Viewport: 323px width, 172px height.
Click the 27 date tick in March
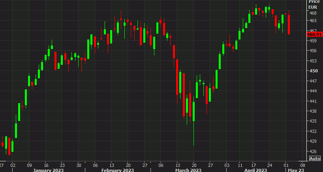point(210,165)
